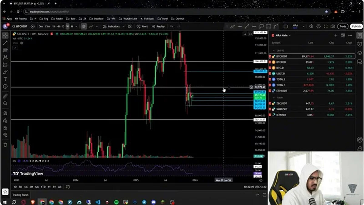Select BTCUSD in the watchlist
This screenshot has height=205, width=364.
point(312,62)
